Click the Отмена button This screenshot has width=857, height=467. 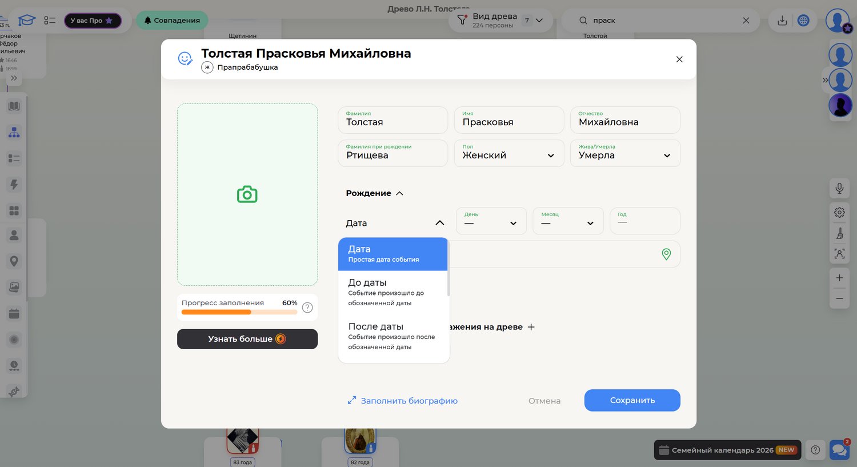coord(544,401)
